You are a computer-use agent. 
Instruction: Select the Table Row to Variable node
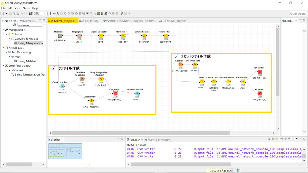[82, 79]
